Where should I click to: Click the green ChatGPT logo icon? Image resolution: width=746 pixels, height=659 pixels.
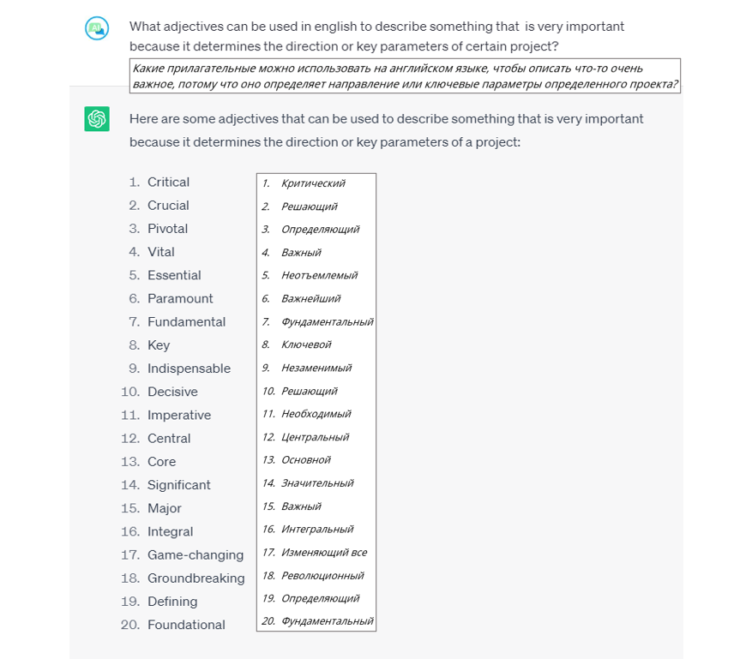coord(97,118)
